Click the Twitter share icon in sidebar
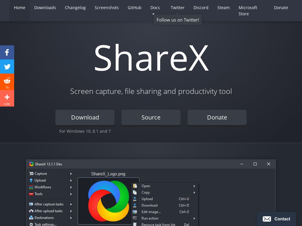Screen dimensions: 302x226 click(7, 67)
